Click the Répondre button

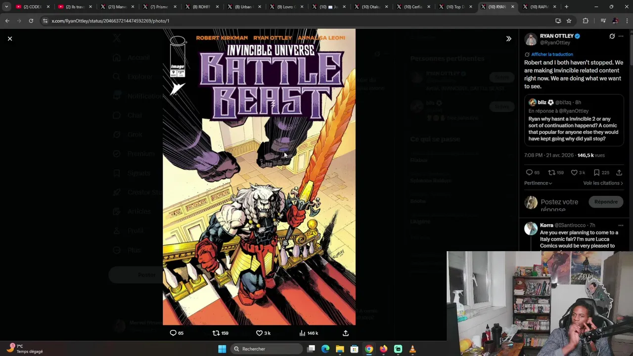606,202
